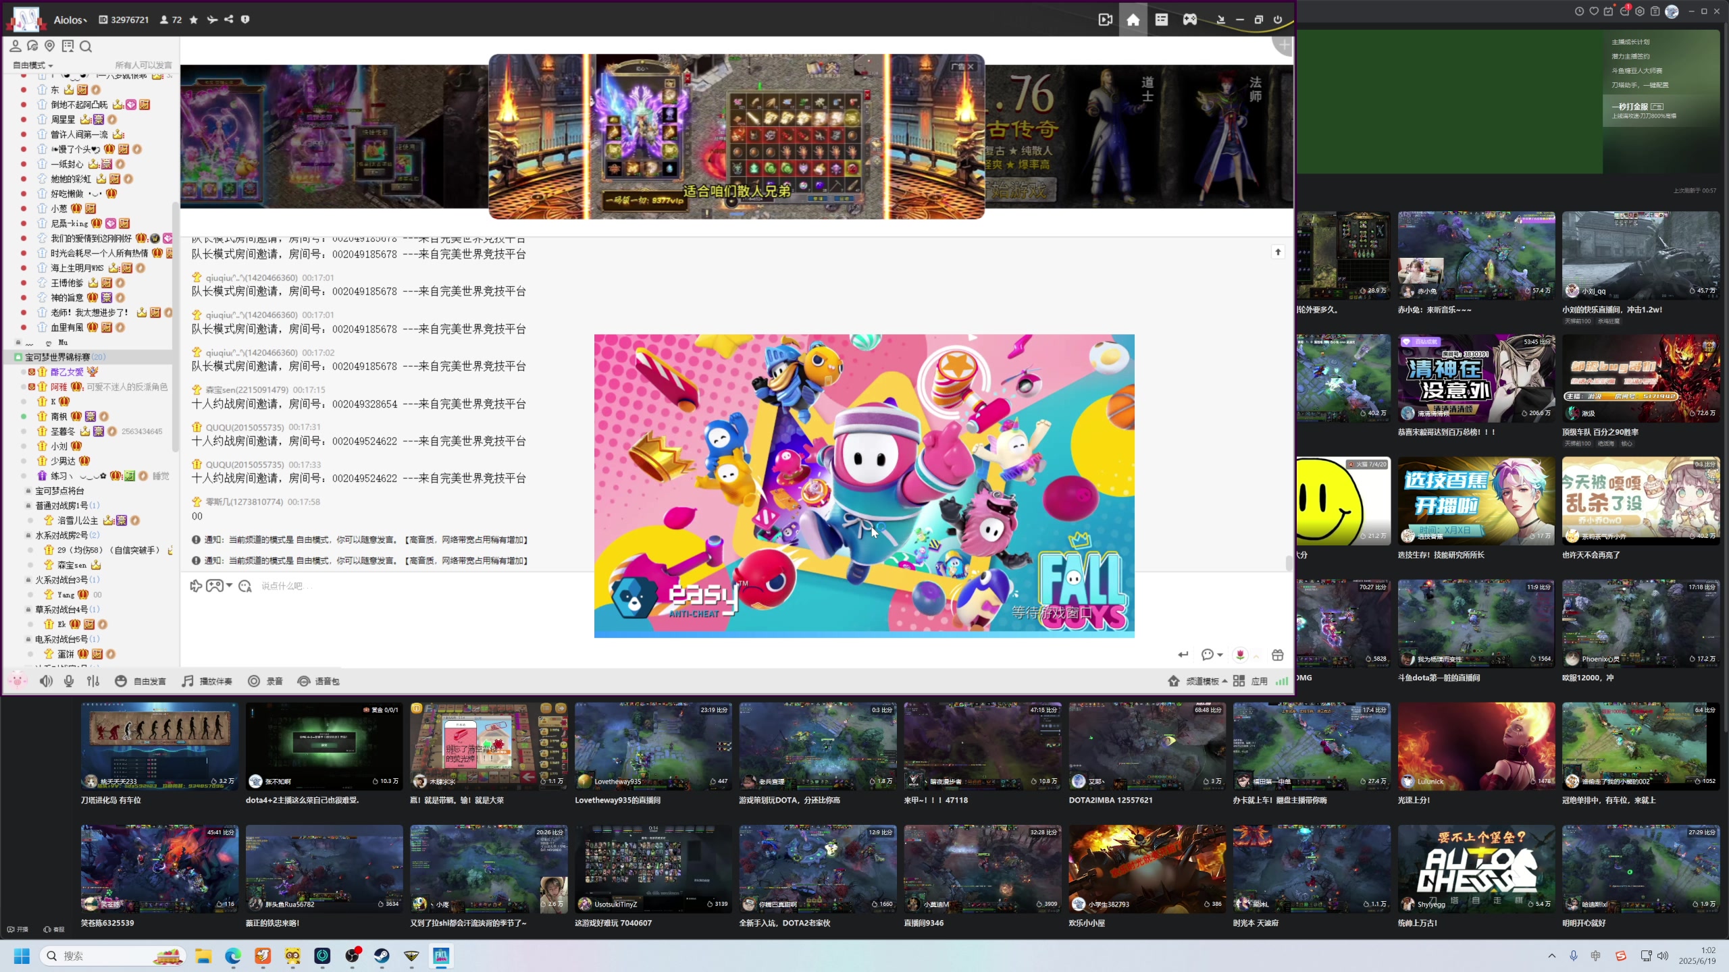The width and height of the screenshot is (1729, 972).
Task: Open the favorite star icon beside 72 users
Action: 194,20
